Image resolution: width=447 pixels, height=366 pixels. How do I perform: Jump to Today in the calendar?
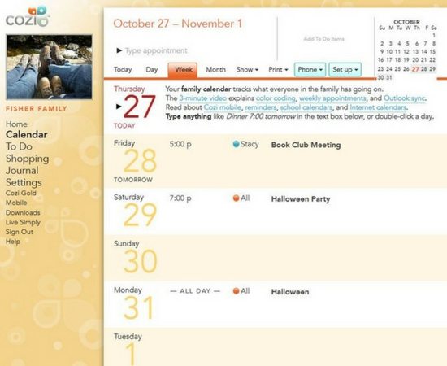pyautogui.click(x=123, y=70)
